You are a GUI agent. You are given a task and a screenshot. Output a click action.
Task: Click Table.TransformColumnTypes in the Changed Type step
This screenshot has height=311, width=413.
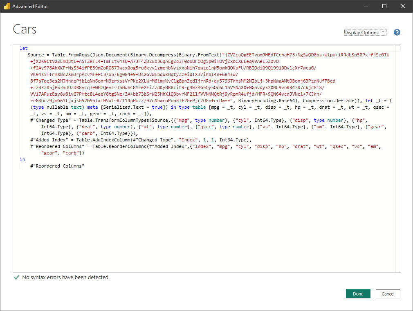pyautogui.click(x=119, y=120)
